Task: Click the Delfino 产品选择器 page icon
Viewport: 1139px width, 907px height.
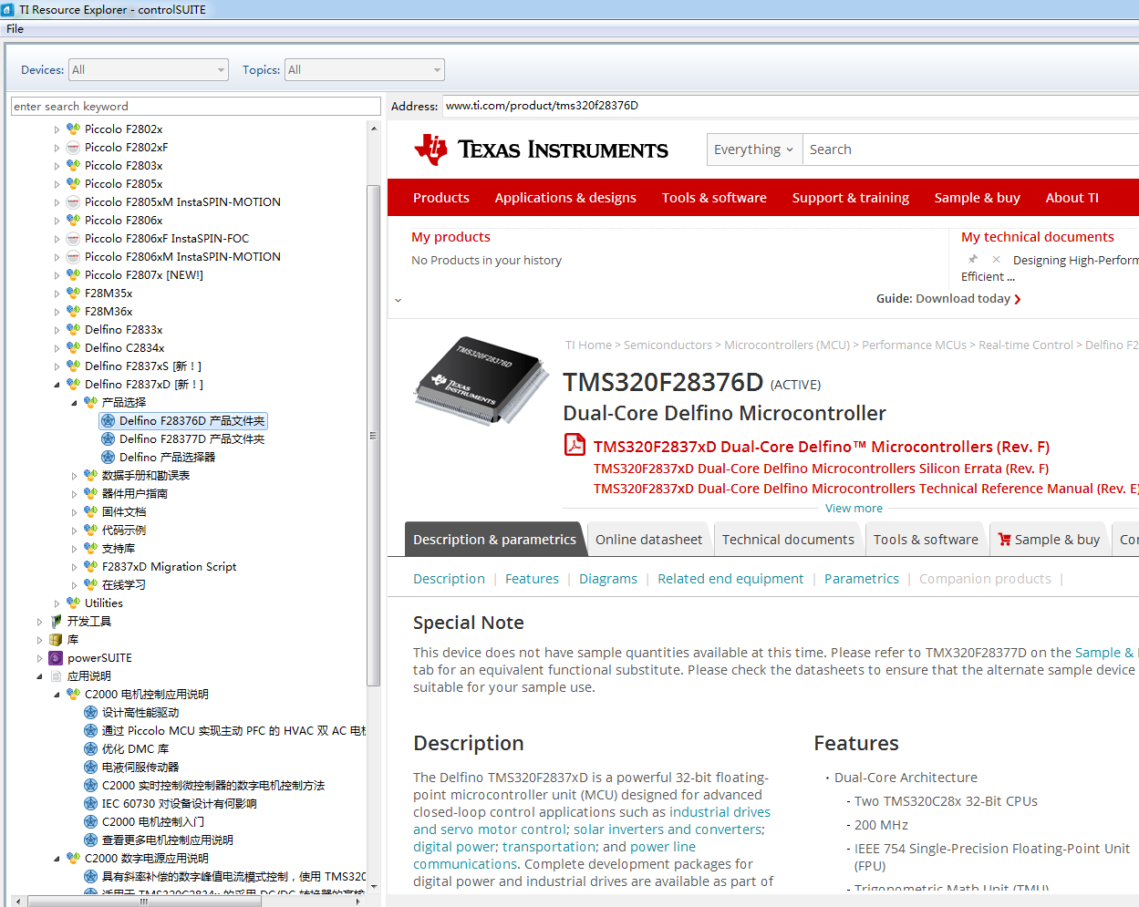Action: (x=108, y=458)
